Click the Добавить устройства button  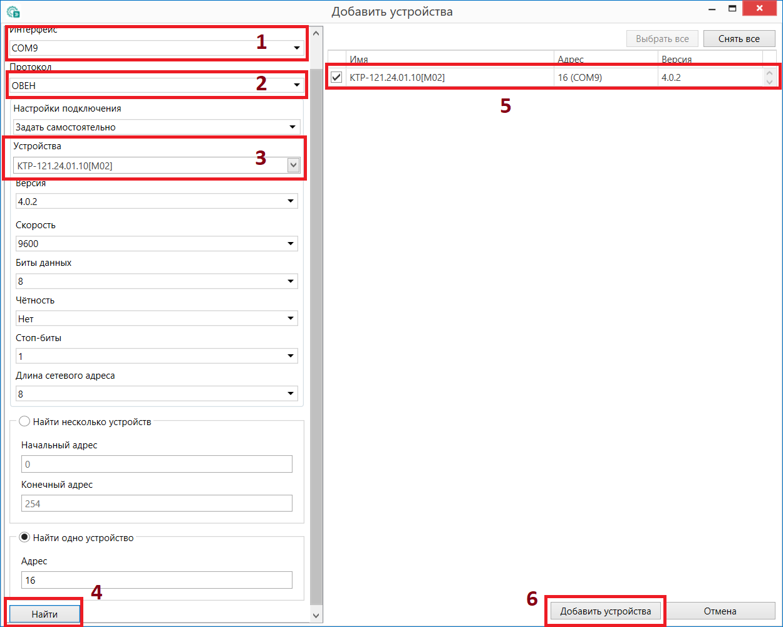click(605, 611)
